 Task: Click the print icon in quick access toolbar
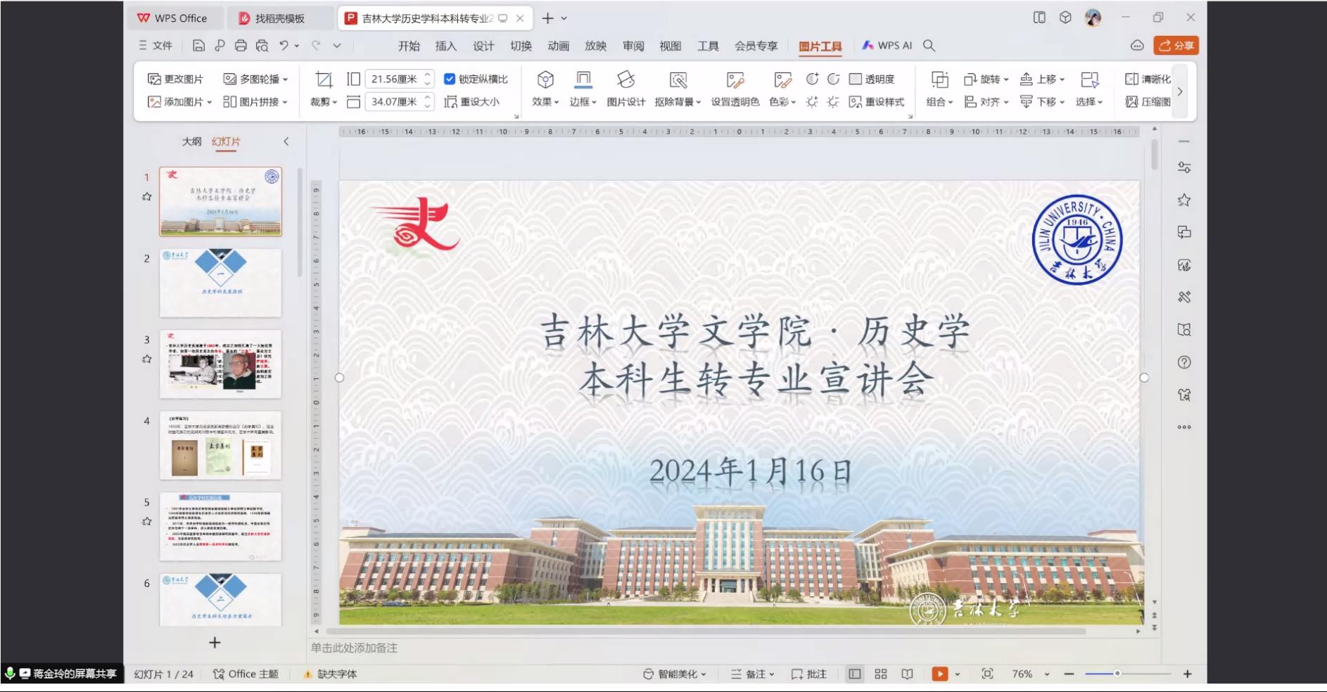click(241, 46)
